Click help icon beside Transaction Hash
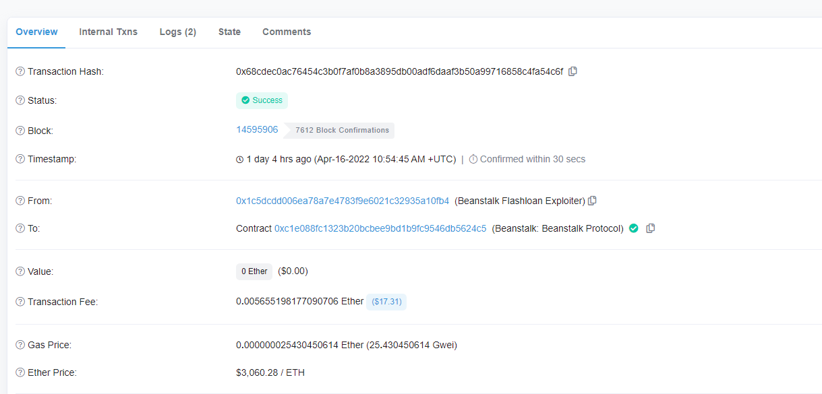This screenshot has width=822, height=394. coord(20,71)
